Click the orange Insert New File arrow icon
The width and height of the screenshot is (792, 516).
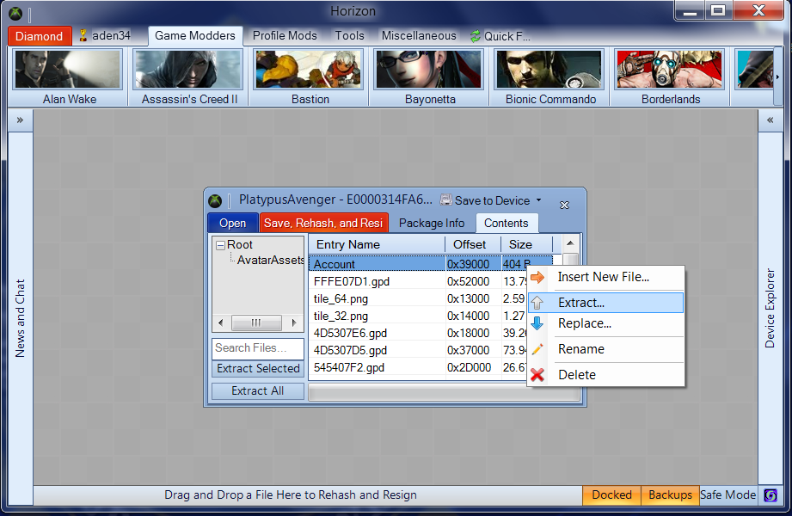tap(537, 277)
